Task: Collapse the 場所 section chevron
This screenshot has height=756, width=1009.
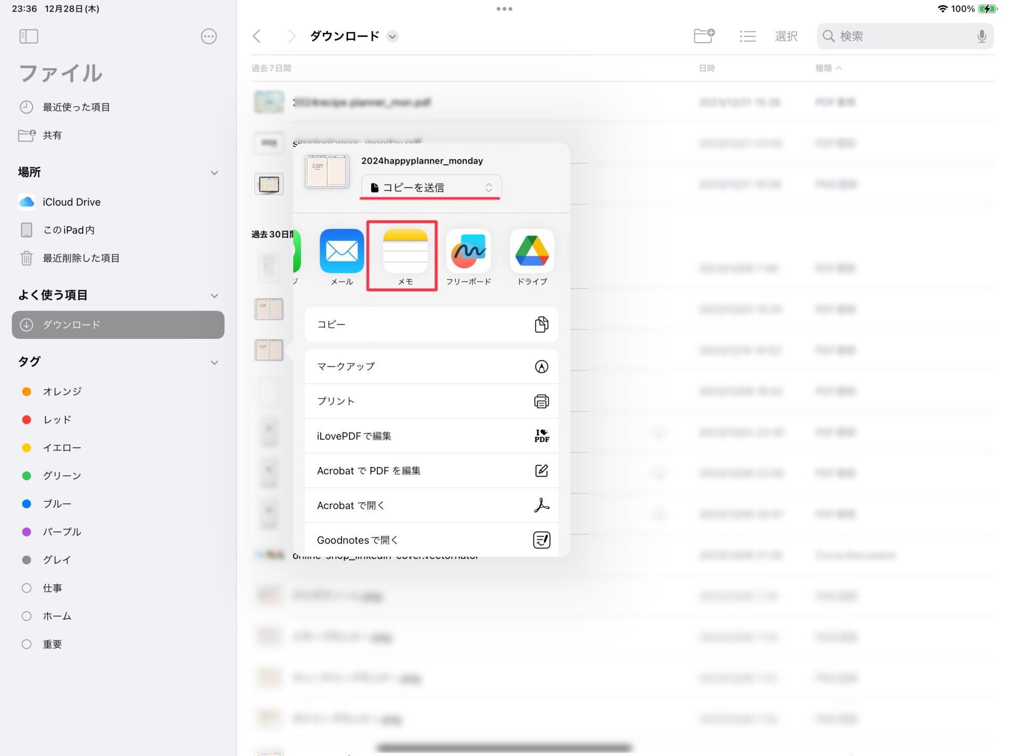Action: click(214, 173)
